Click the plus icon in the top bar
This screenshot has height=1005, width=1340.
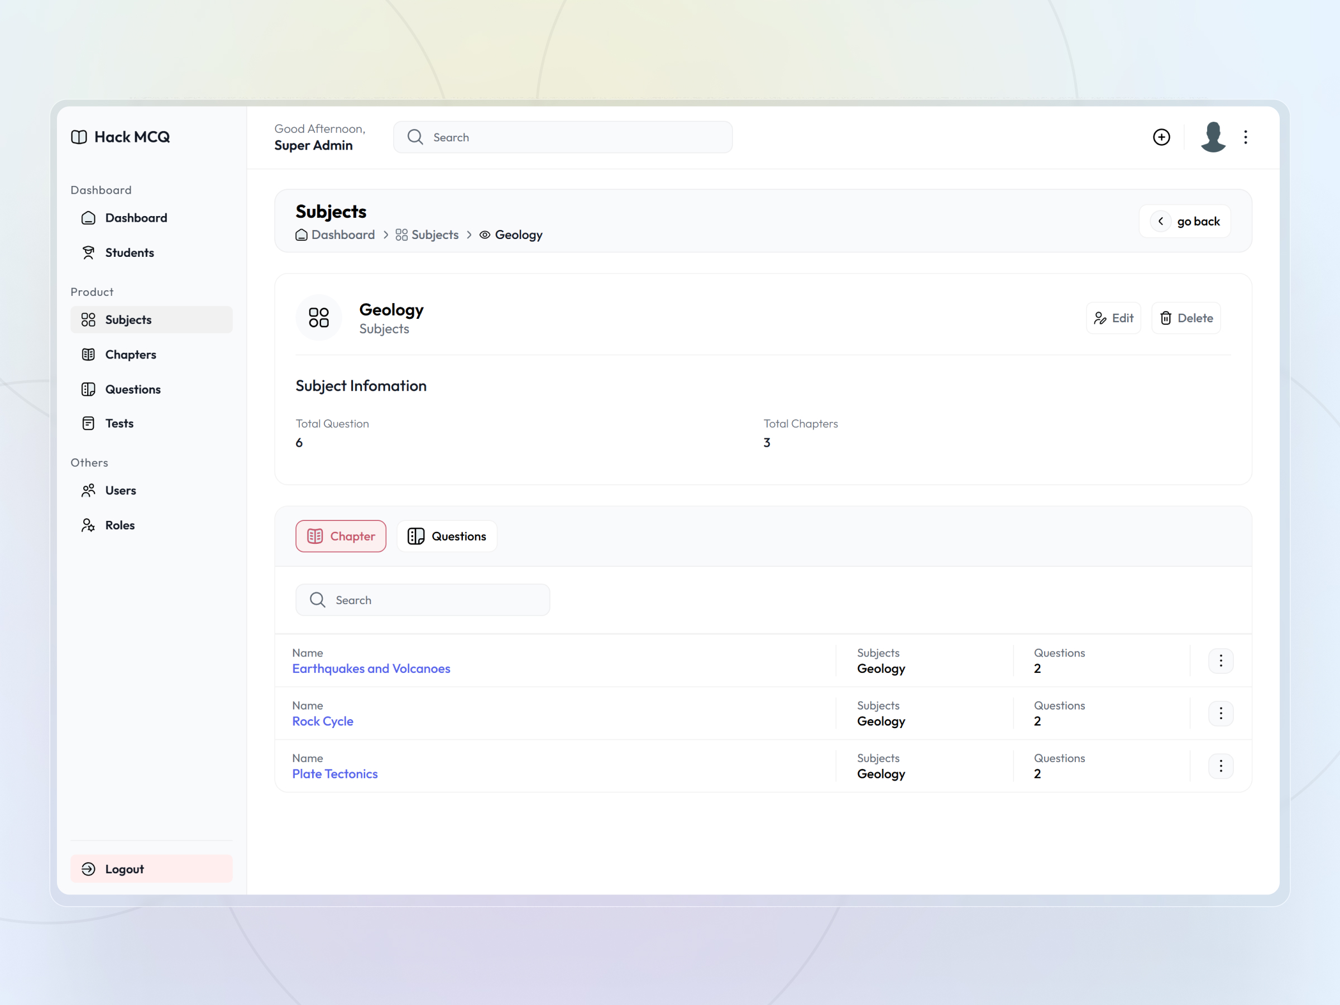[x=1161, y=137]
